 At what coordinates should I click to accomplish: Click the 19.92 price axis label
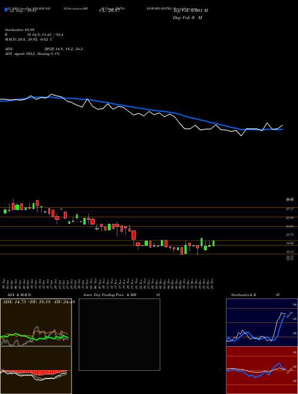290,243
